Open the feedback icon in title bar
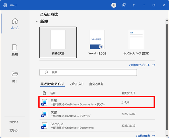169x138 pixels. click(x=124, y=5)
